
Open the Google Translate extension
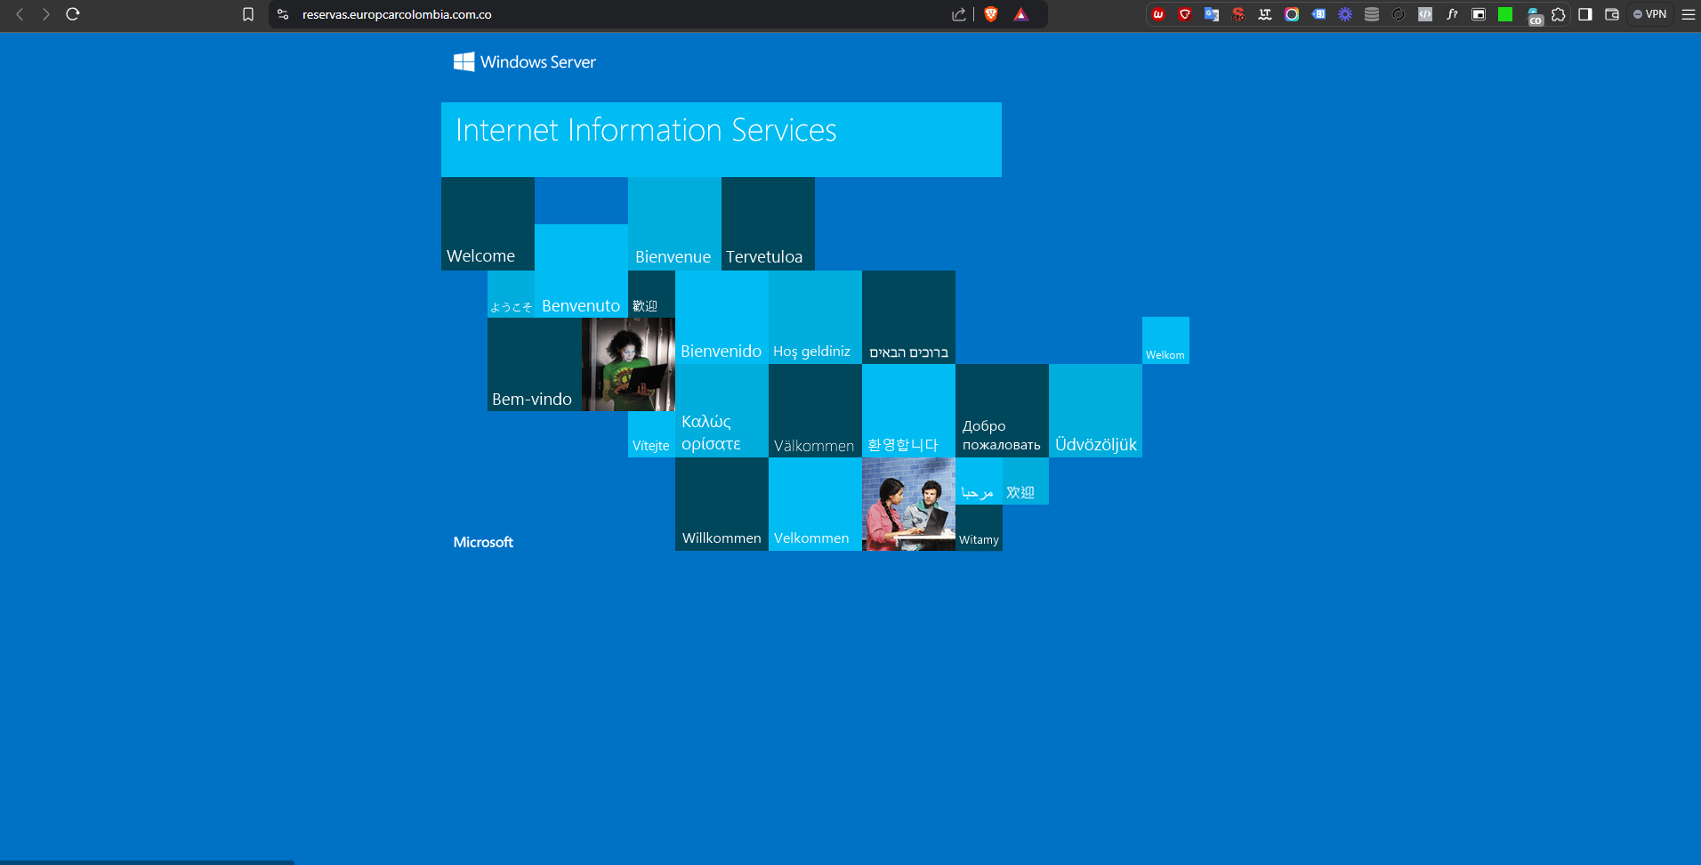1212,14
